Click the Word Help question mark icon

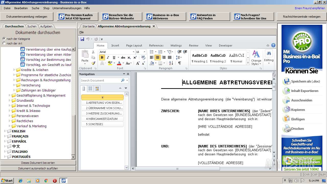(x=273, y=45)
